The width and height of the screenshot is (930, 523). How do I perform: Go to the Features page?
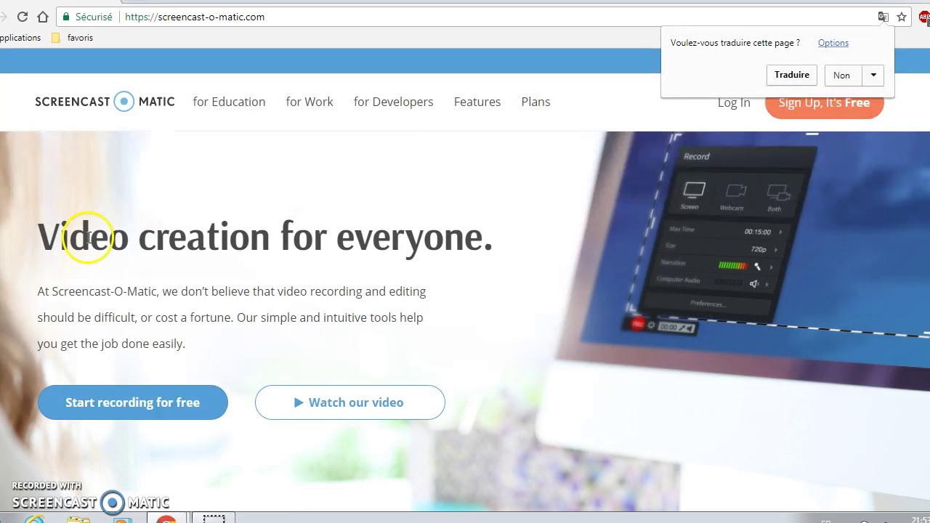(477, 102)
